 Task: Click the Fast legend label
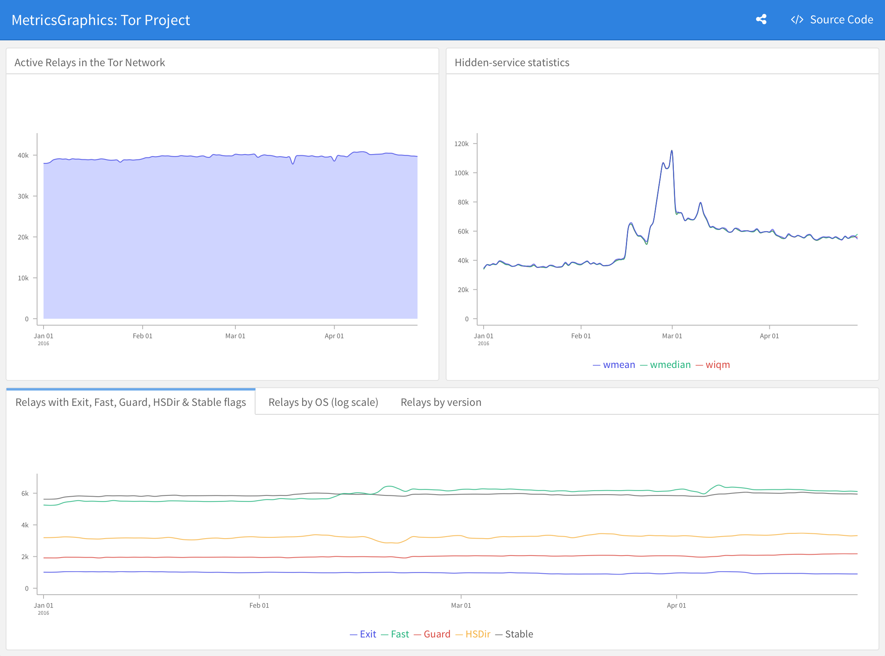[400, 634]
